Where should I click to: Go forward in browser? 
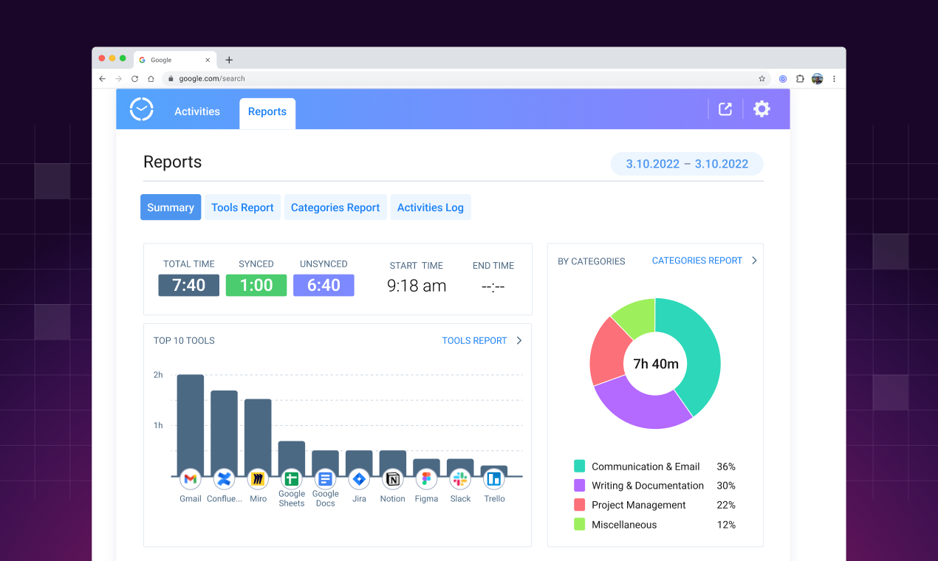click(118, 78)
